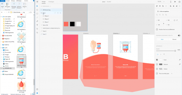182x95 pixels.
Task: Select the Ellipse tool
Action: click(x=37, y=14)
